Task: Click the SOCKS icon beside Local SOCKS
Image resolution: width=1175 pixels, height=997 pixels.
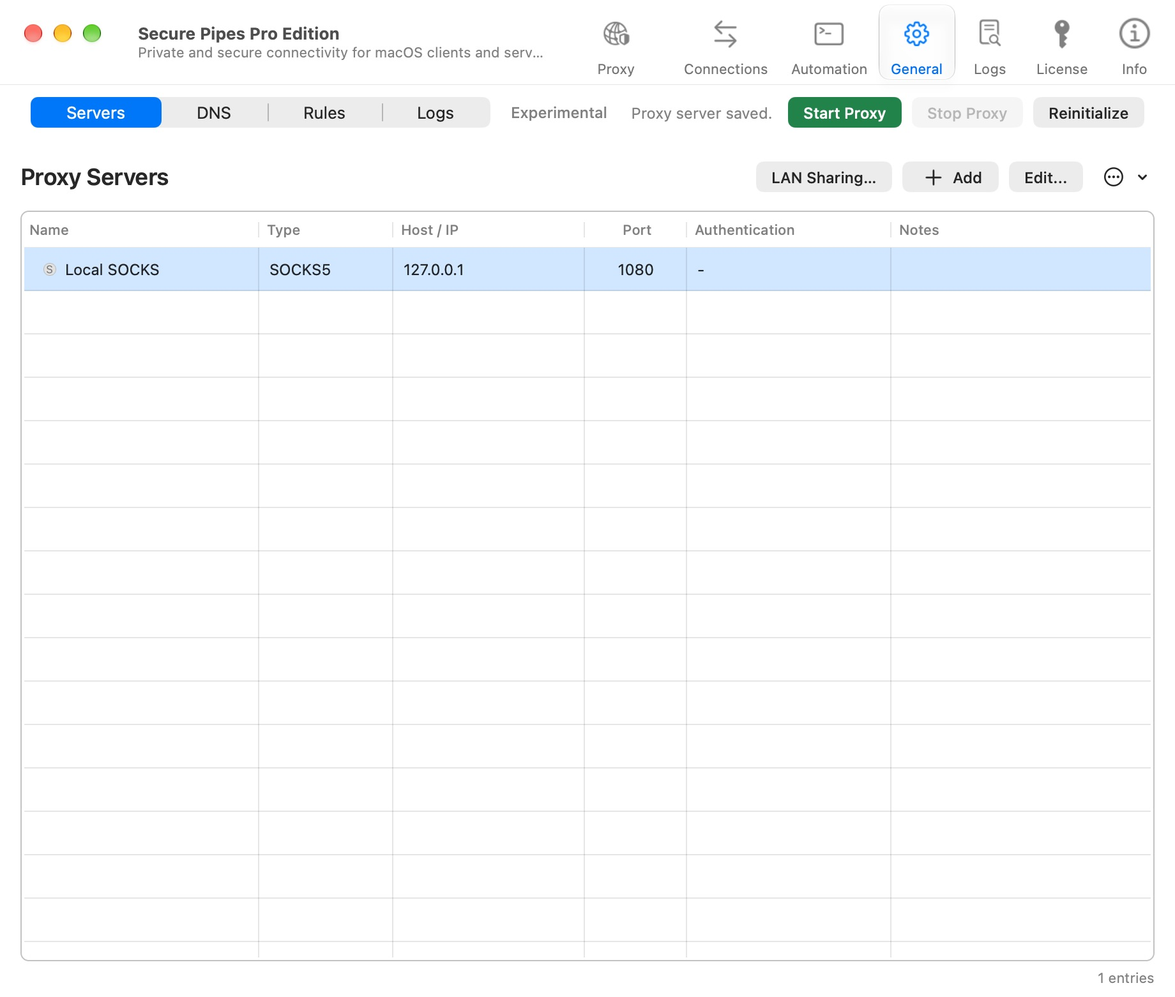Action: pyautogui.click(x=50, y=269)
